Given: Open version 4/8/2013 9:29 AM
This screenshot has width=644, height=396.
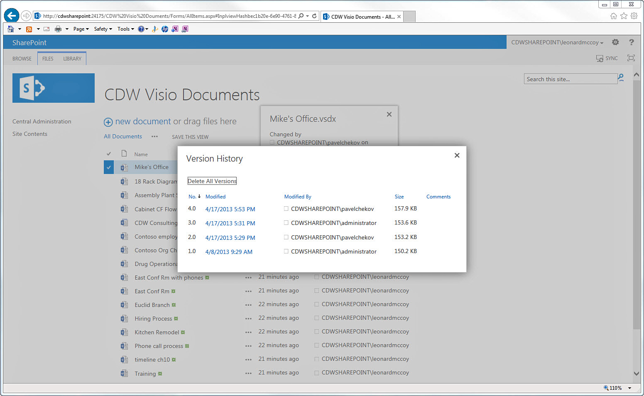Looking at the screenshot, I should [x=229, y=252].
